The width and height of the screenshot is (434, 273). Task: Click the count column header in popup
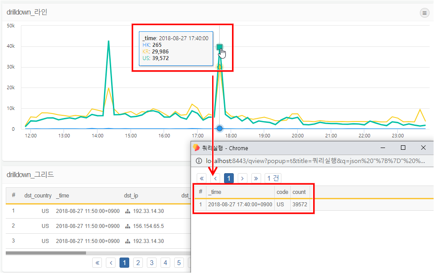(x=299, y=192)
